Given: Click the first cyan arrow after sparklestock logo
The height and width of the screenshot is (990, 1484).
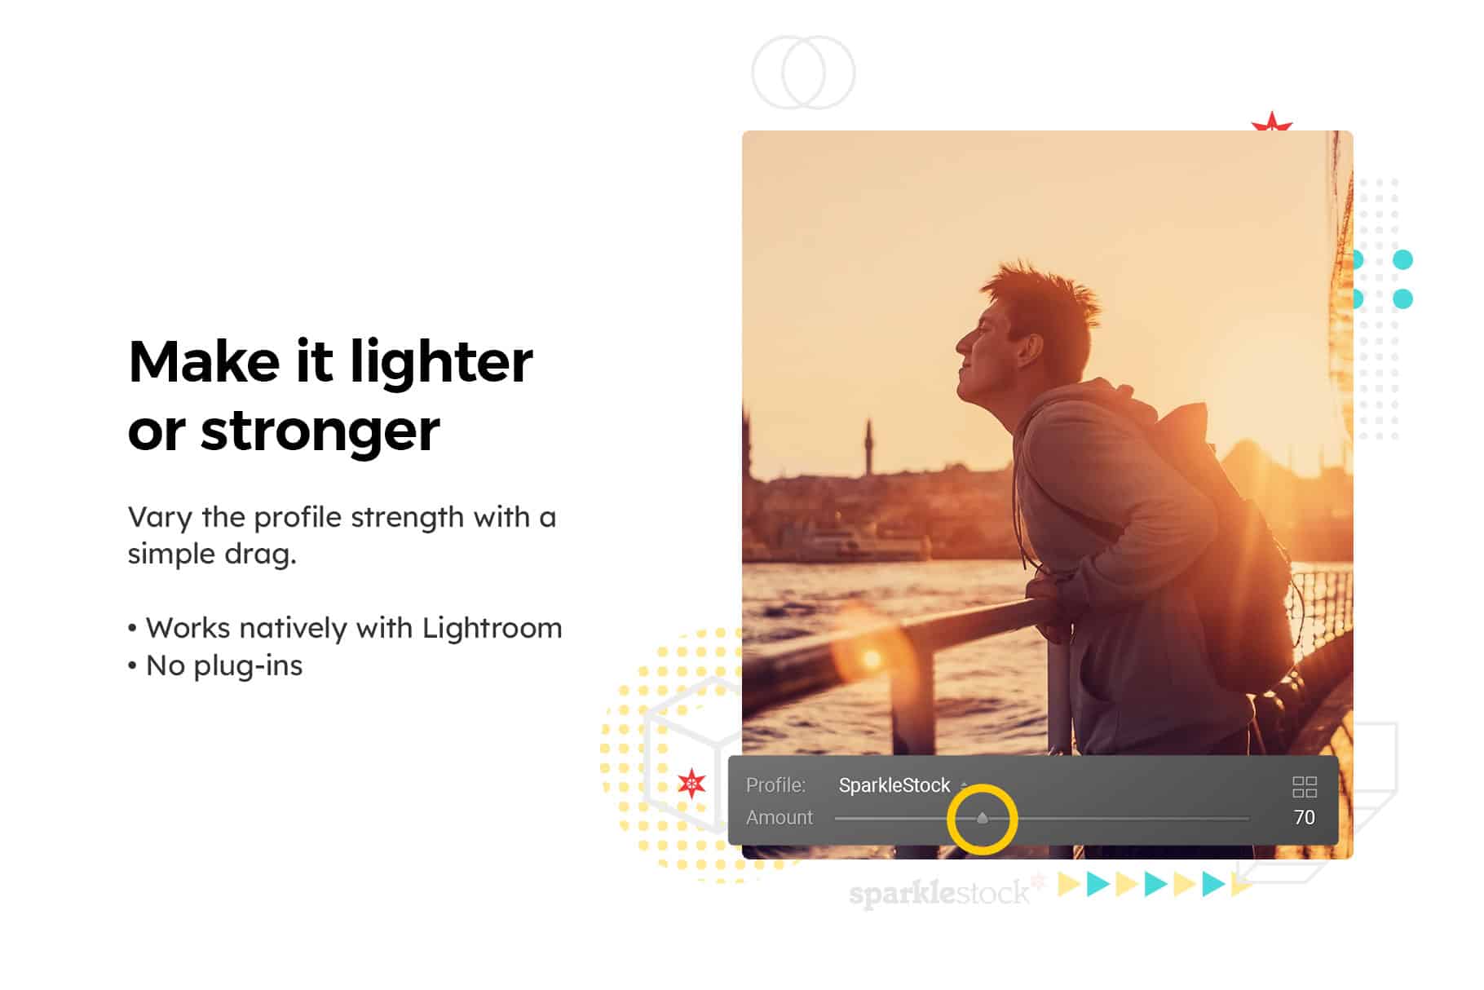Looking at the screenshot, I should tap(1098, 884).
